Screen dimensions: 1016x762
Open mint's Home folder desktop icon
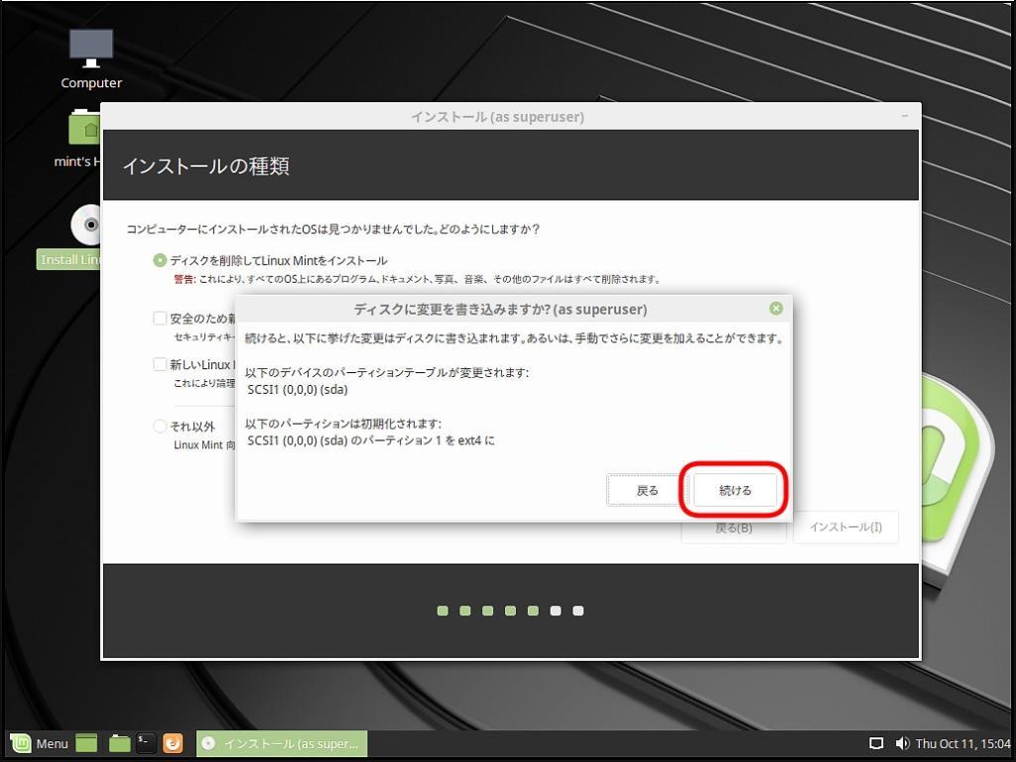(x=87, y=129)
